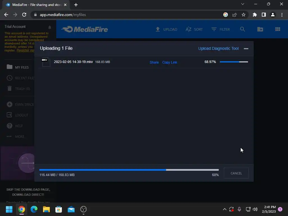The width and height of the screenshot is (288, 216).
Task: Click the share page icon
Action: [235, 15]
